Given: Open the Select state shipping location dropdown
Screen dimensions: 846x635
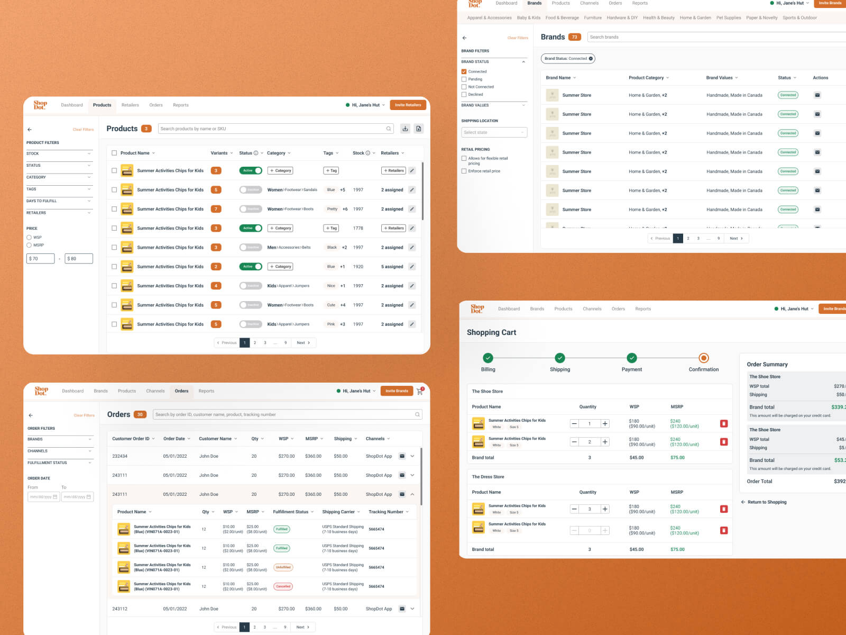Looking at the screenshot, I should pos(494,132).
